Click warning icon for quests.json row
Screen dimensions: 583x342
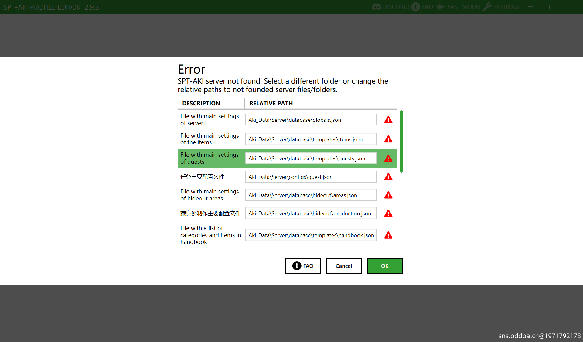coord(388,158)
